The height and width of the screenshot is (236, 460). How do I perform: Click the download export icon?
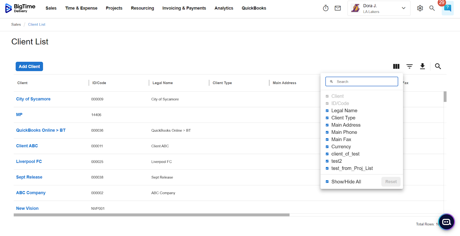422,66
